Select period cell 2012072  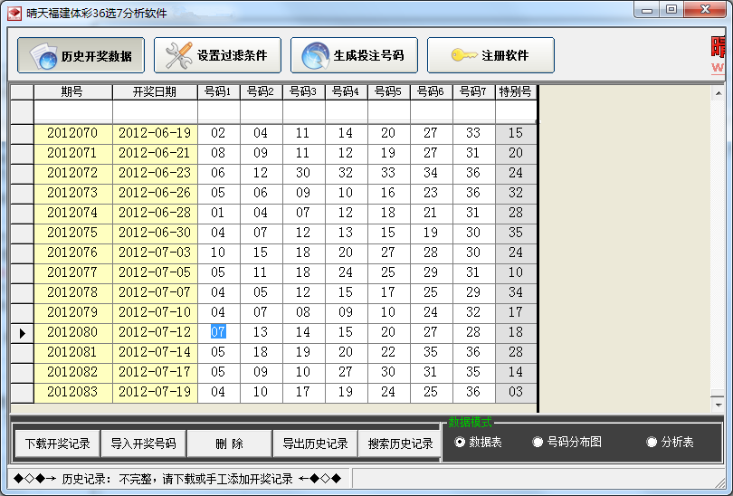pyautogui.click(x=73, y=173)
